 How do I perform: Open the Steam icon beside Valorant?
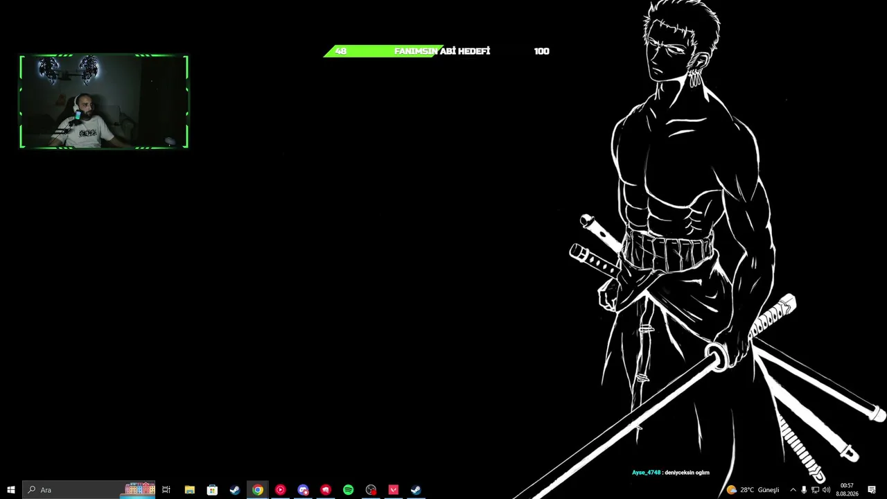(416, 490)
